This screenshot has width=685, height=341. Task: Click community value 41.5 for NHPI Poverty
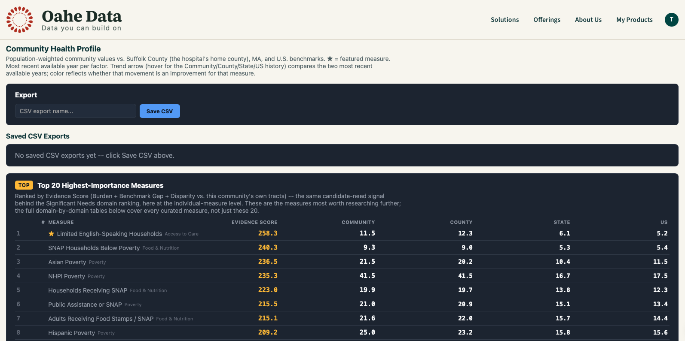coord(367,276)
